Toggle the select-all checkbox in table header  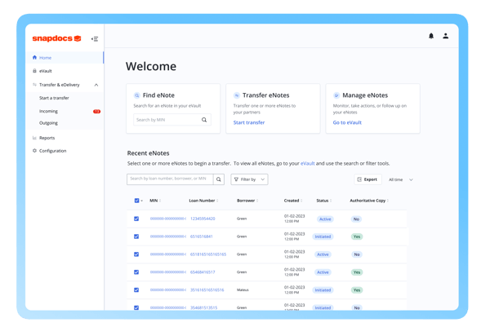pos(136,200)
